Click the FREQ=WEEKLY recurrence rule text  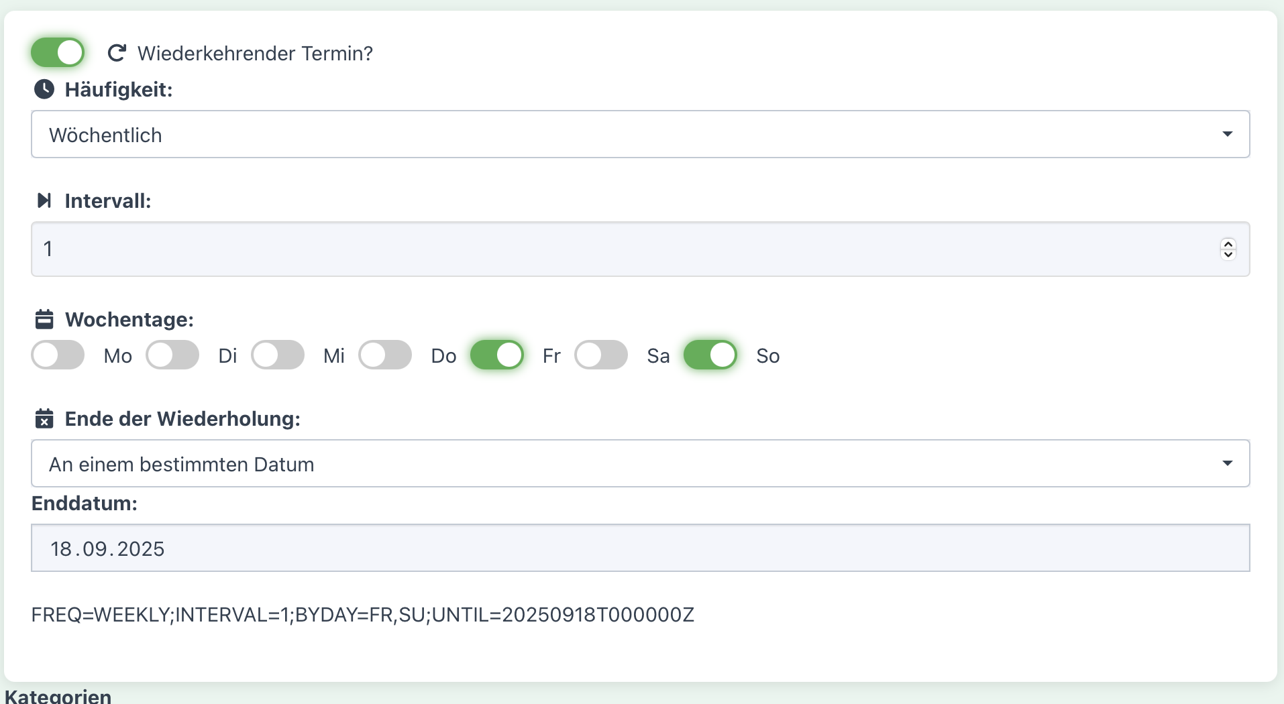(362, 615)
